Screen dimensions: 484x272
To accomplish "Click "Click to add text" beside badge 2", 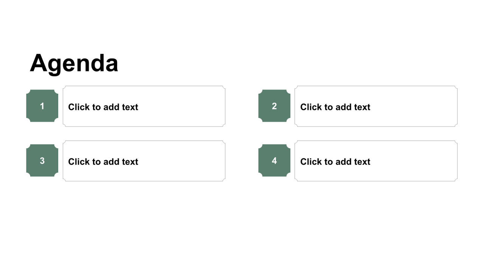I will point(335,107).
